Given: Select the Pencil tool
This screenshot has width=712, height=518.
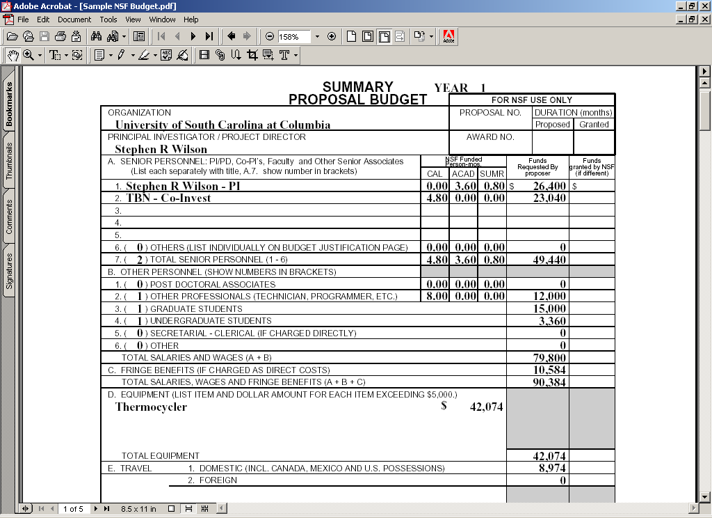Looking at the screenshot, I should coord(121,56).
